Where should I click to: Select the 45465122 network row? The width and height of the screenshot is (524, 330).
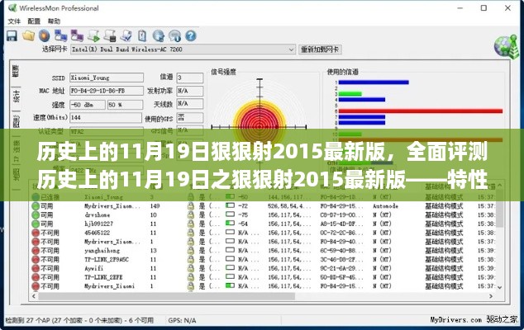tap(265, 233)
